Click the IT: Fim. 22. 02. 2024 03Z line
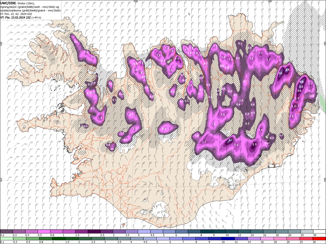The width and height of the screenshot is (326, 244). (16, 14)
